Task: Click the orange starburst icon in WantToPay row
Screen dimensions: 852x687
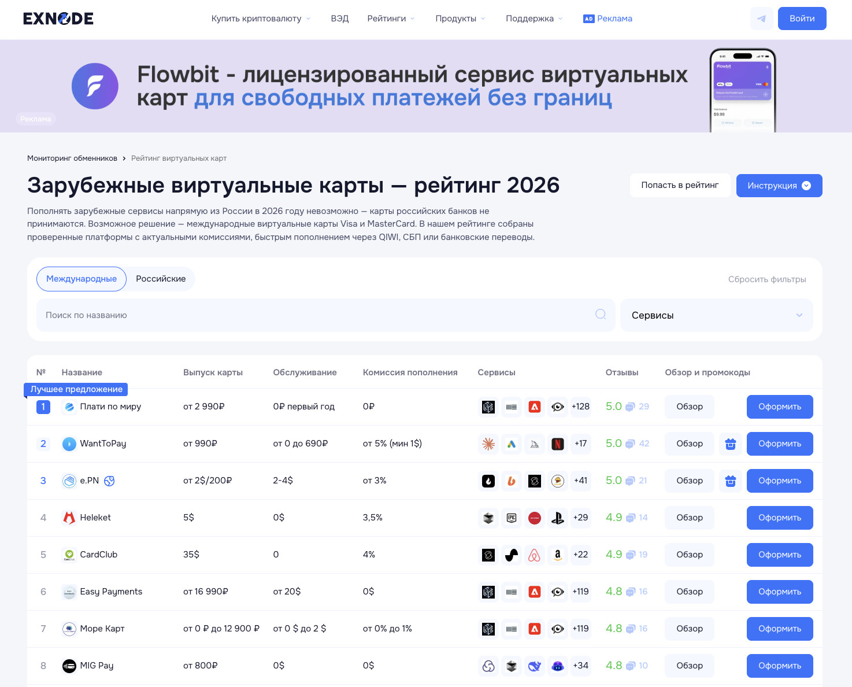Action: tap(488, 444)
